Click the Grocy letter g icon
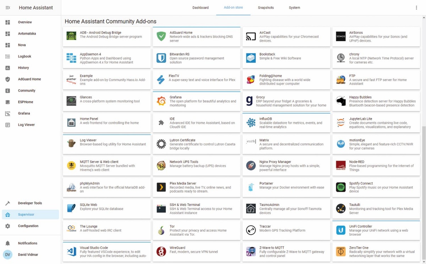This screenshot has width=426, height=264. [250, 101]
